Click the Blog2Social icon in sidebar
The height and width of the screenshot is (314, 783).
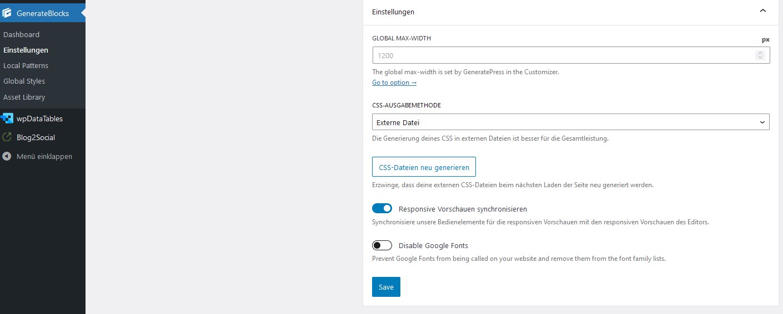point(7,137)
